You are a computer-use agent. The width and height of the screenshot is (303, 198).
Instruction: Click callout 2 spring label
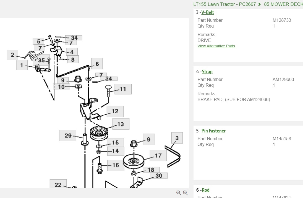(12, 55)
